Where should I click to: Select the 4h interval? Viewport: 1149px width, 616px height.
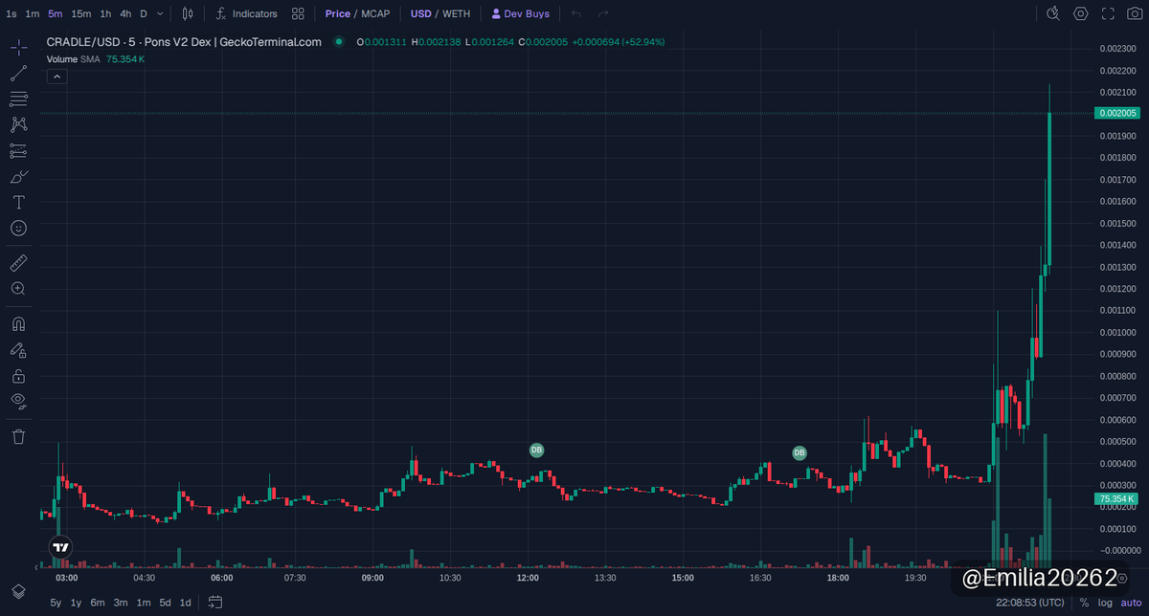coord(125,14)
